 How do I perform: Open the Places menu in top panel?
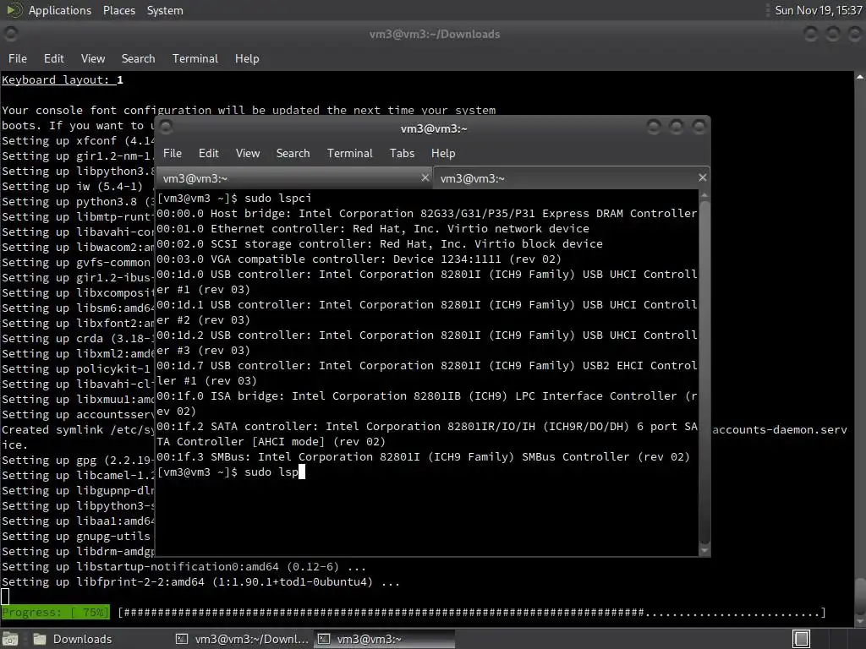[118, 10]
